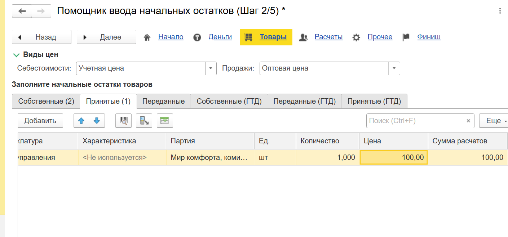Open the Переданные (ГТД) tab
The image size is (508, 237).
point(303,101)
